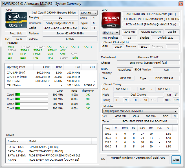Select the CPU HFM (Max) row
The height and width of the screenshot is (168, 185).
click(x=51, y=77)
